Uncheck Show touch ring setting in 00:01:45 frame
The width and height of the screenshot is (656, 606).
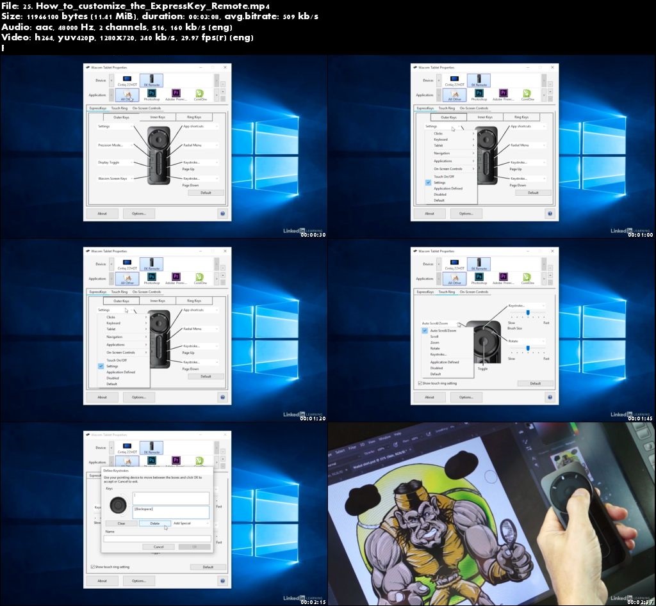(420, 383)
